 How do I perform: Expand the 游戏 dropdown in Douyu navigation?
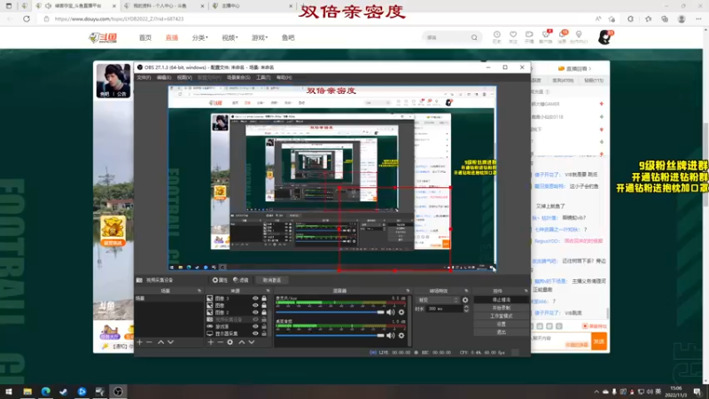pos(260,38)
